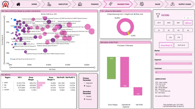This screenshot has width=195, height=109.
Task: Click the Executive person icon
Action: pyautogui.click(x=49, y=4)
